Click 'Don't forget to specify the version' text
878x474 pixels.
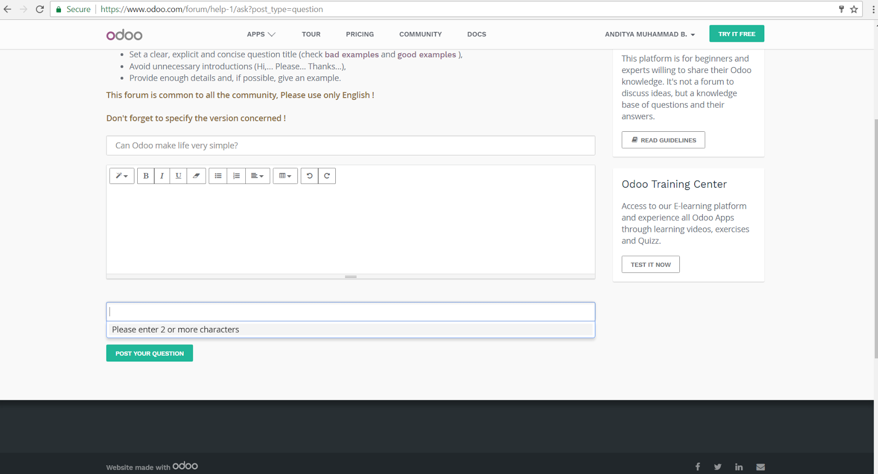coord(196,118)
